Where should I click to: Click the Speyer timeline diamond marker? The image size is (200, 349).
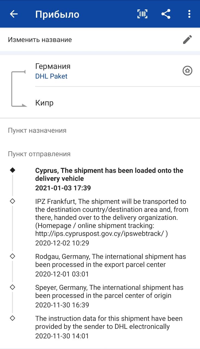[13, 287]
